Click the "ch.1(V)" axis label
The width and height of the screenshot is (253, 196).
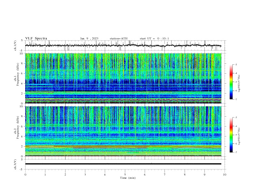(x=15, y=45)
